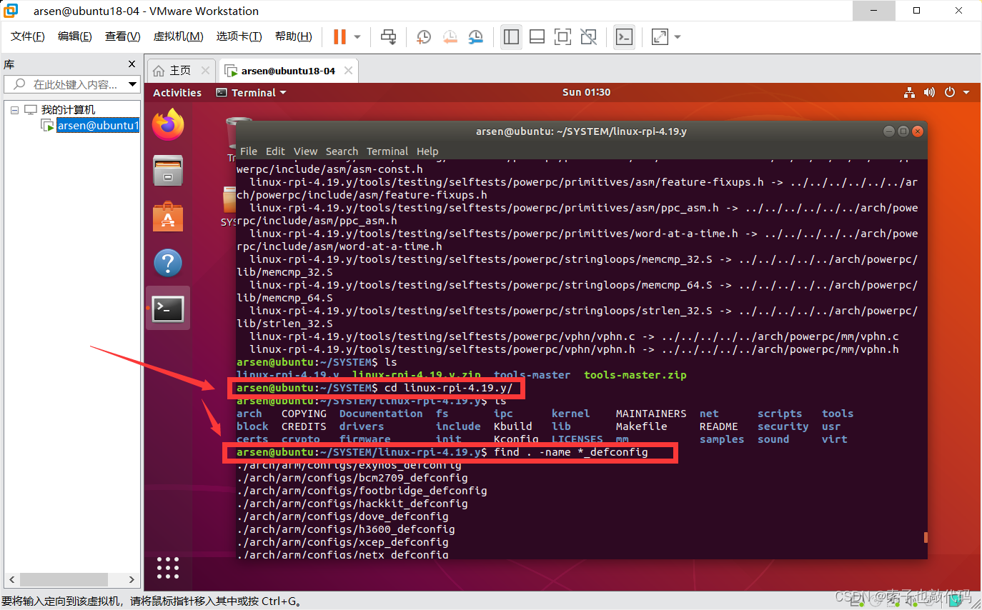Open the power options dropdown arrow

click(357, 36)
